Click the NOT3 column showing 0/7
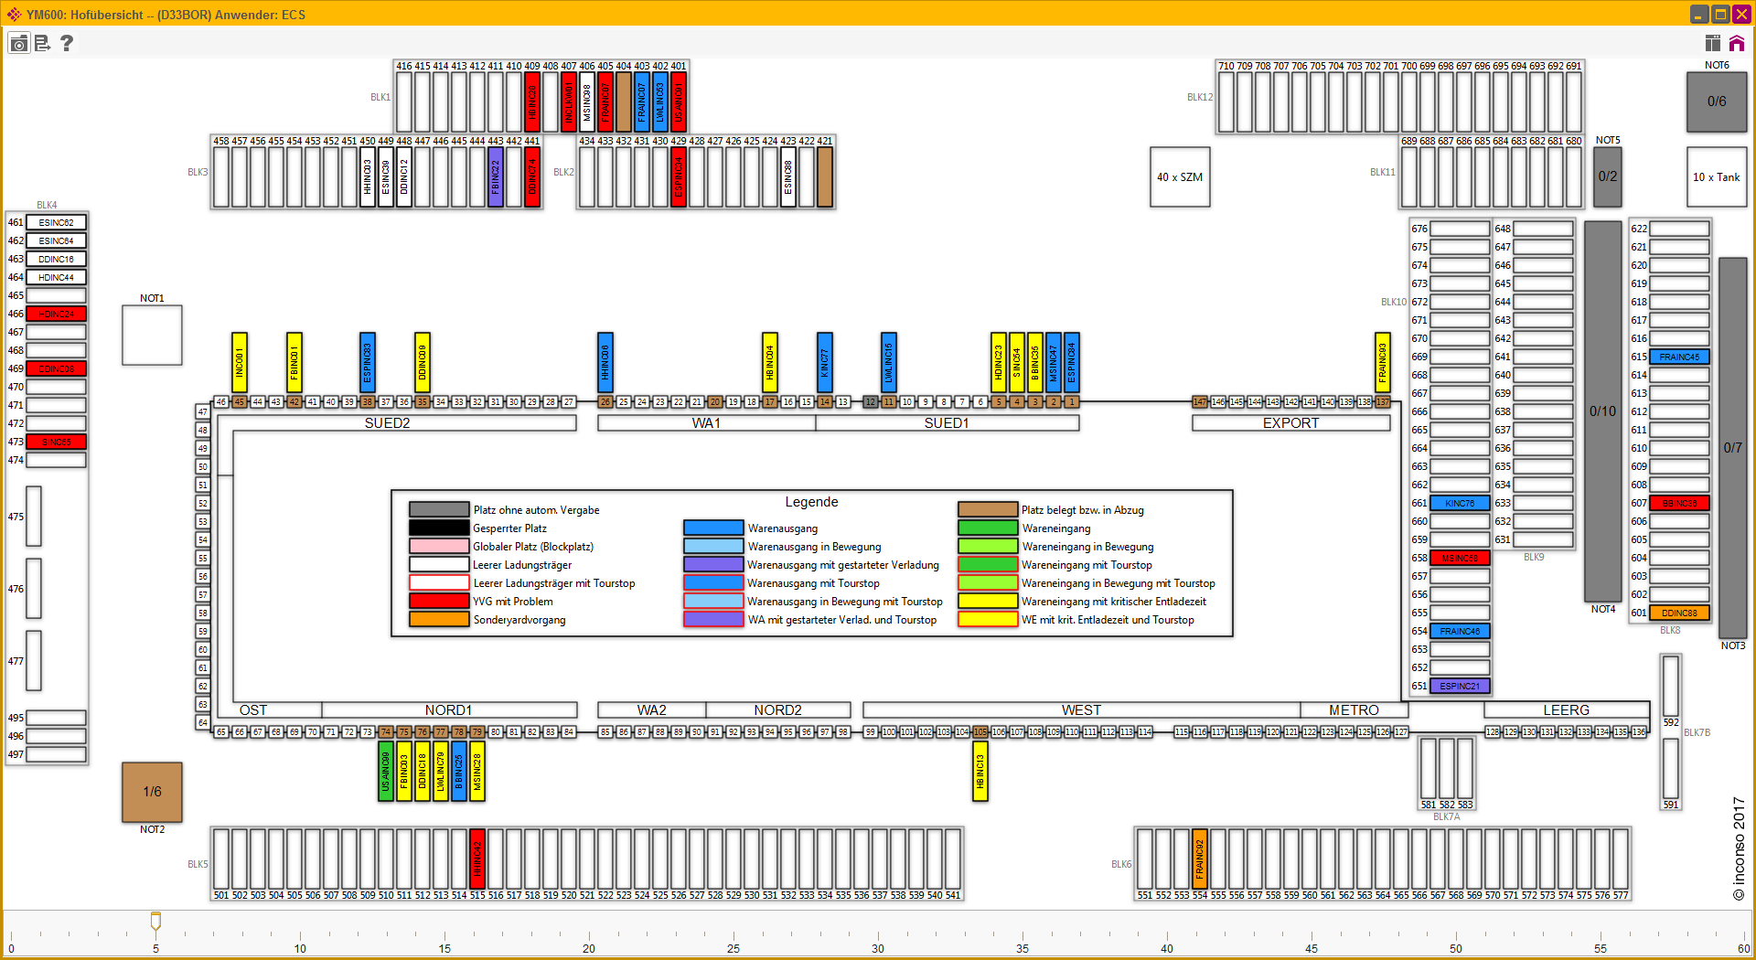This screenshot has width=1756, height=960. 1733,448
